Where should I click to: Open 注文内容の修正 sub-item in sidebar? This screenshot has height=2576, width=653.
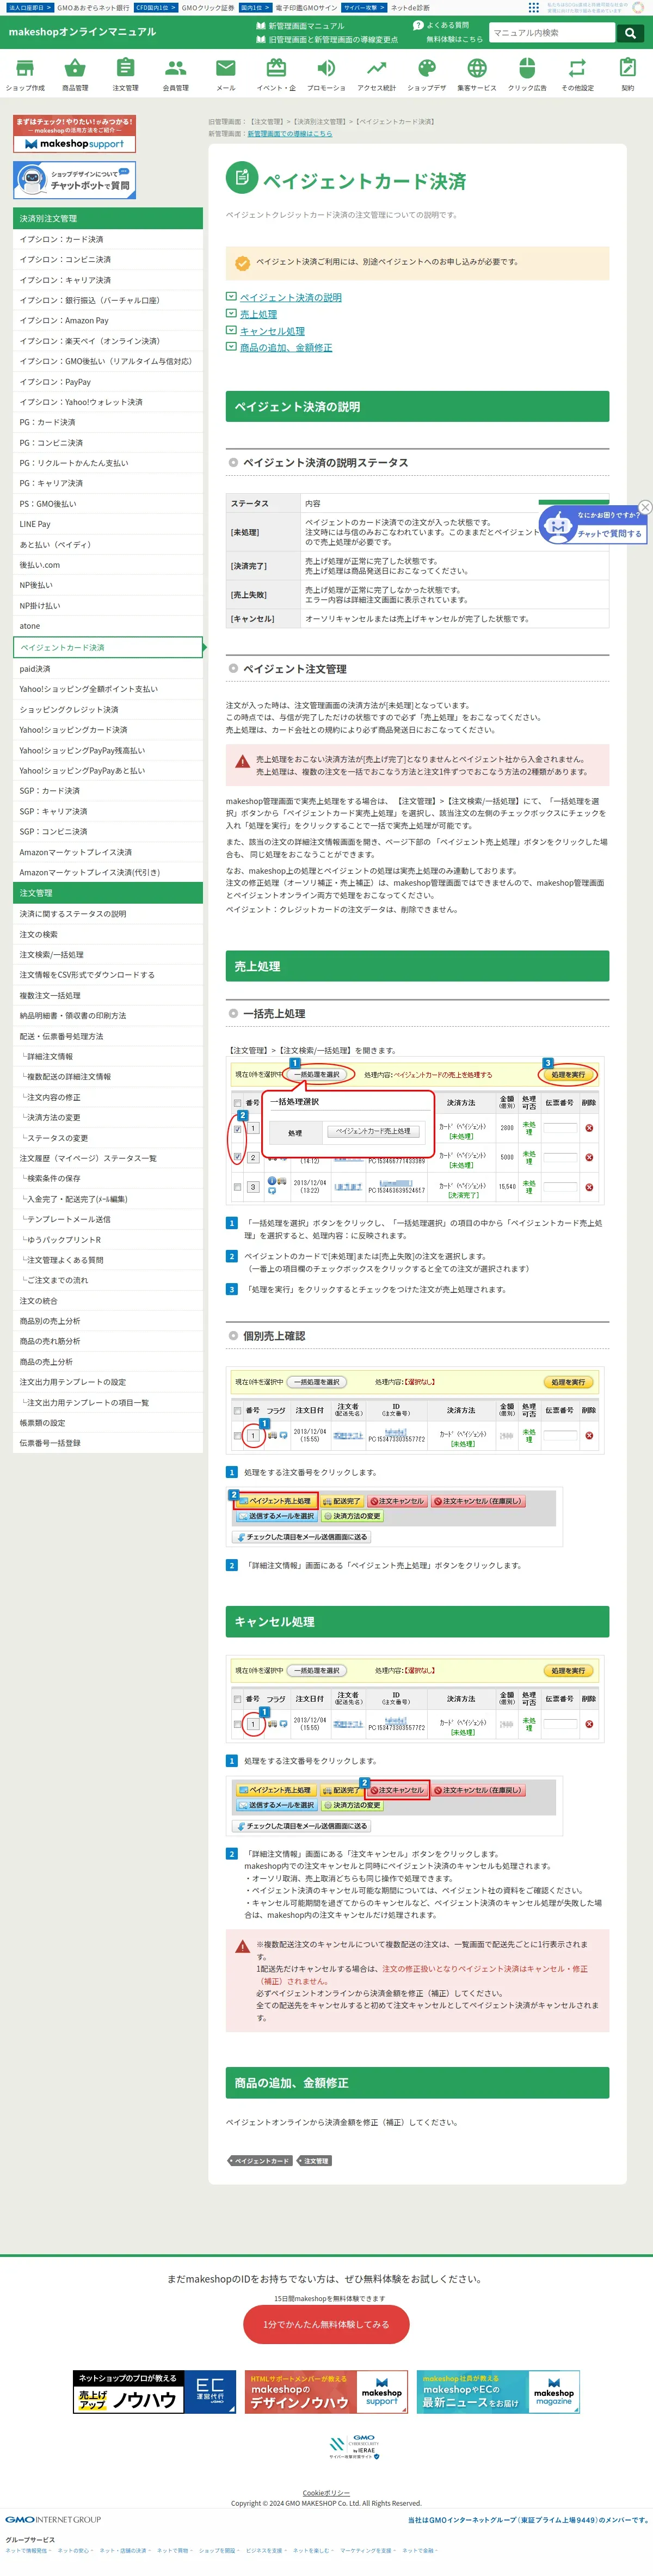[x=108, y=1097]
